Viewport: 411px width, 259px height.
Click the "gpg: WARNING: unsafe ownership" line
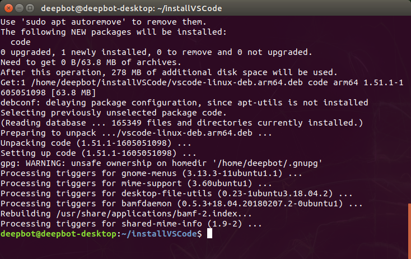point(161,163)
